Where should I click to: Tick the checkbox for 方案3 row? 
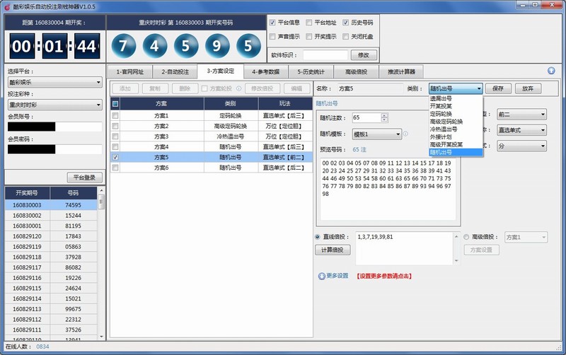coord(115,136)
